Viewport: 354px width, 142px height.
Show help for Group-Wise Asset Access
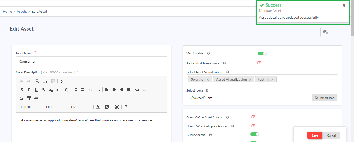(227, 117)
